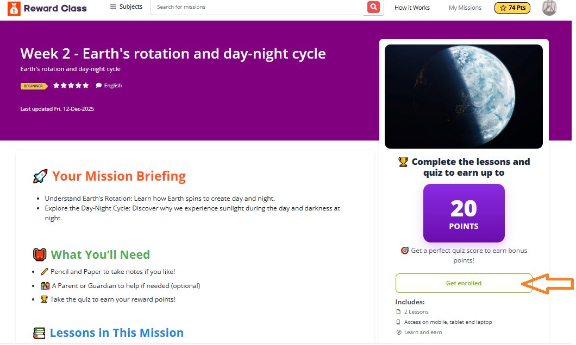Click the target icon by perfect quiz score
576x345 pixels.
(404, 251)
